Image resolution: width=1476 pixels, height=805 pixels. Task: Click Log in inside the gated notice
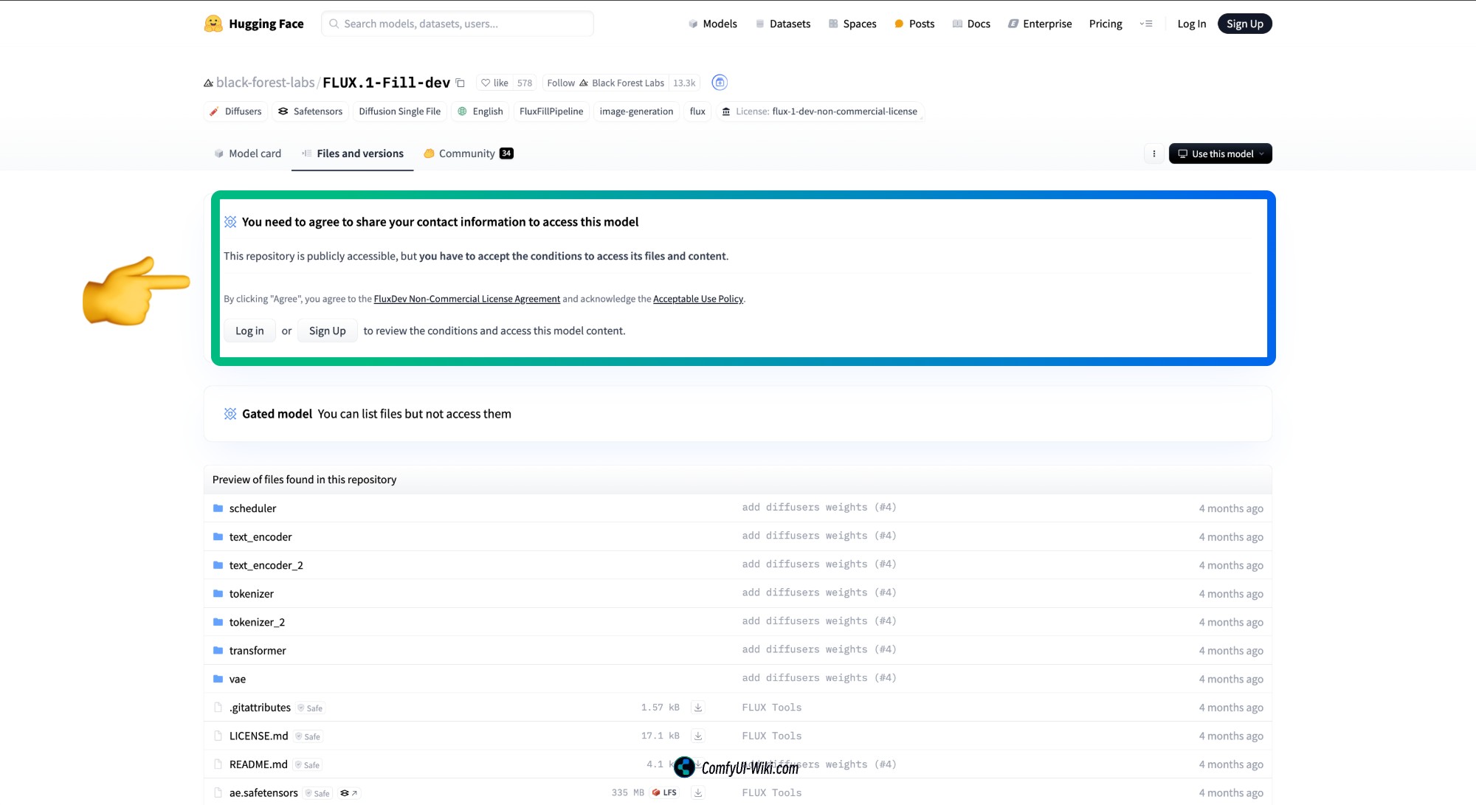point(249,331)
